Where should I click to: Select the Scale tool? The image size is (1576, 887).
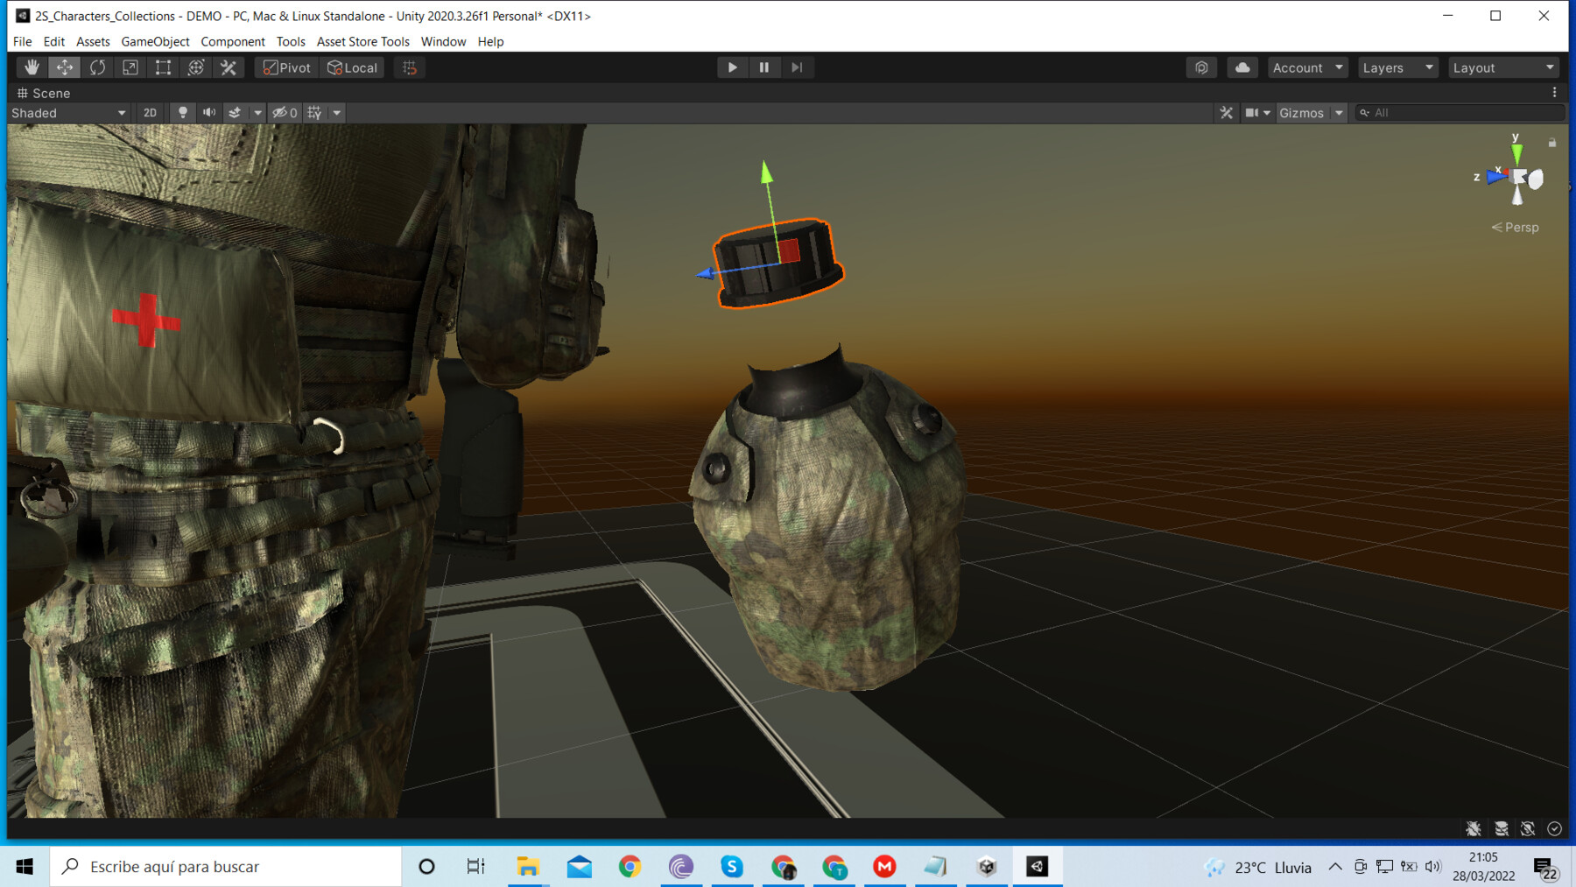[130, 67]
